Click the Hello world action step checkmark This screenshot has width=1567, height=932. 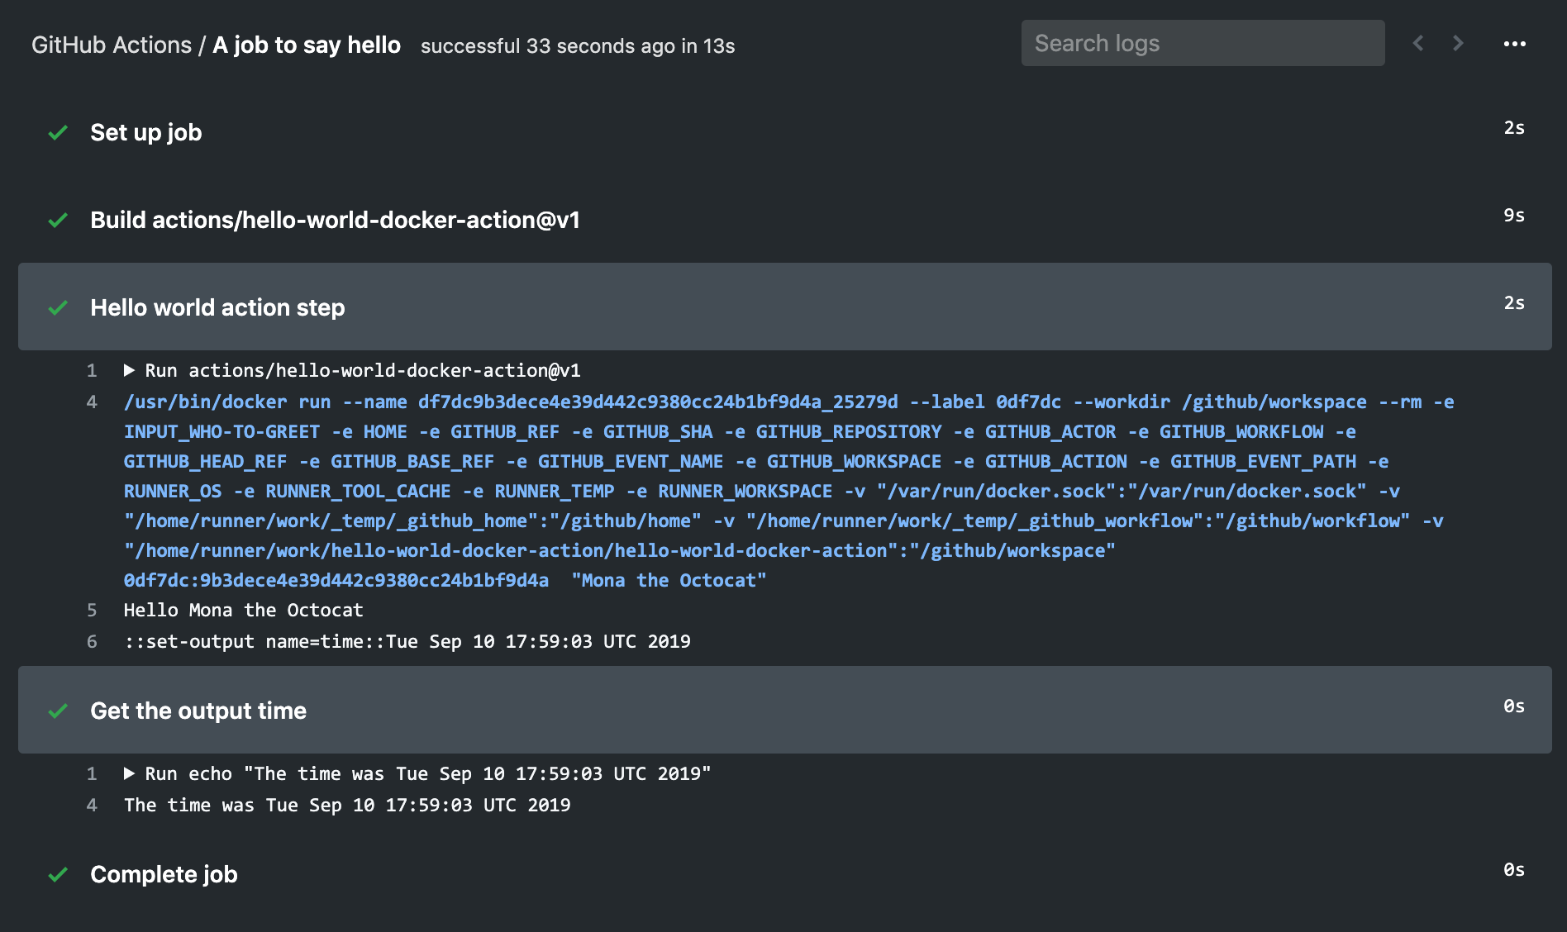tap(58, 307)
